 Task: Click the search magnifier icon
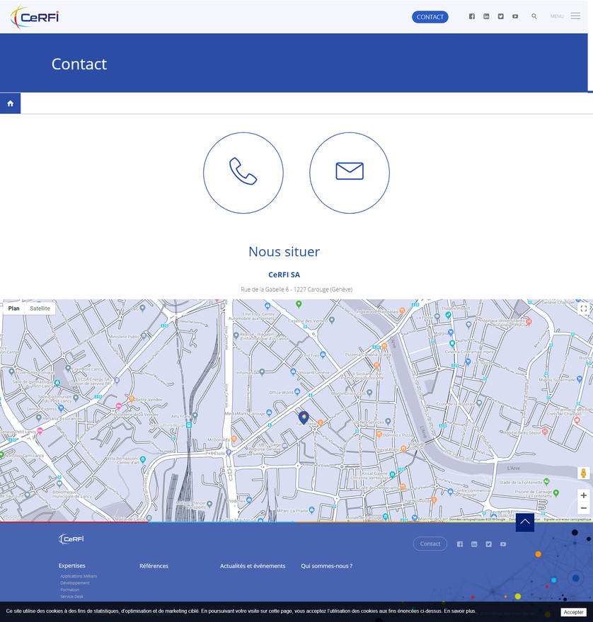534,16
